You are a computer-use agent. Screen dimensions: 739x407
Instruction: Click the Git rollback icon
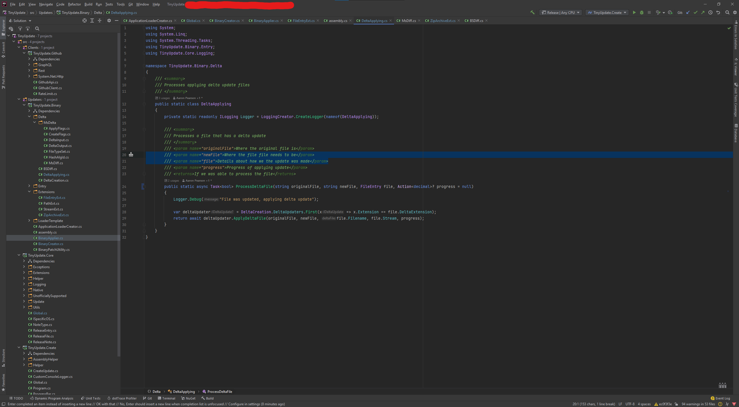click(x=718, y=12)
